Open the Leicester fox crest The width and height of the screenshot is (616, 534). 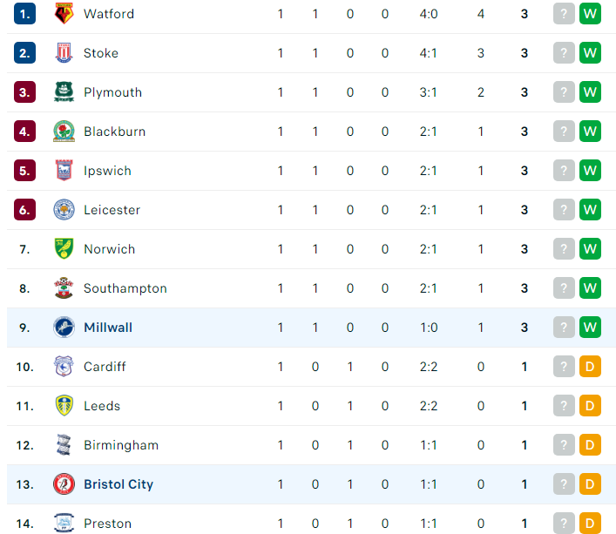pos(64,210)
